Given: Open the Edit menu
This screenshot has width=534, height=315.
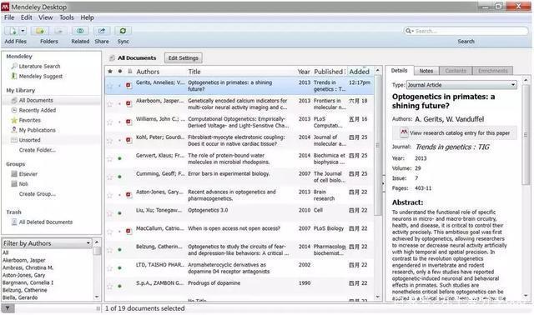Looking at the screenshot, I should coord(26,17).
